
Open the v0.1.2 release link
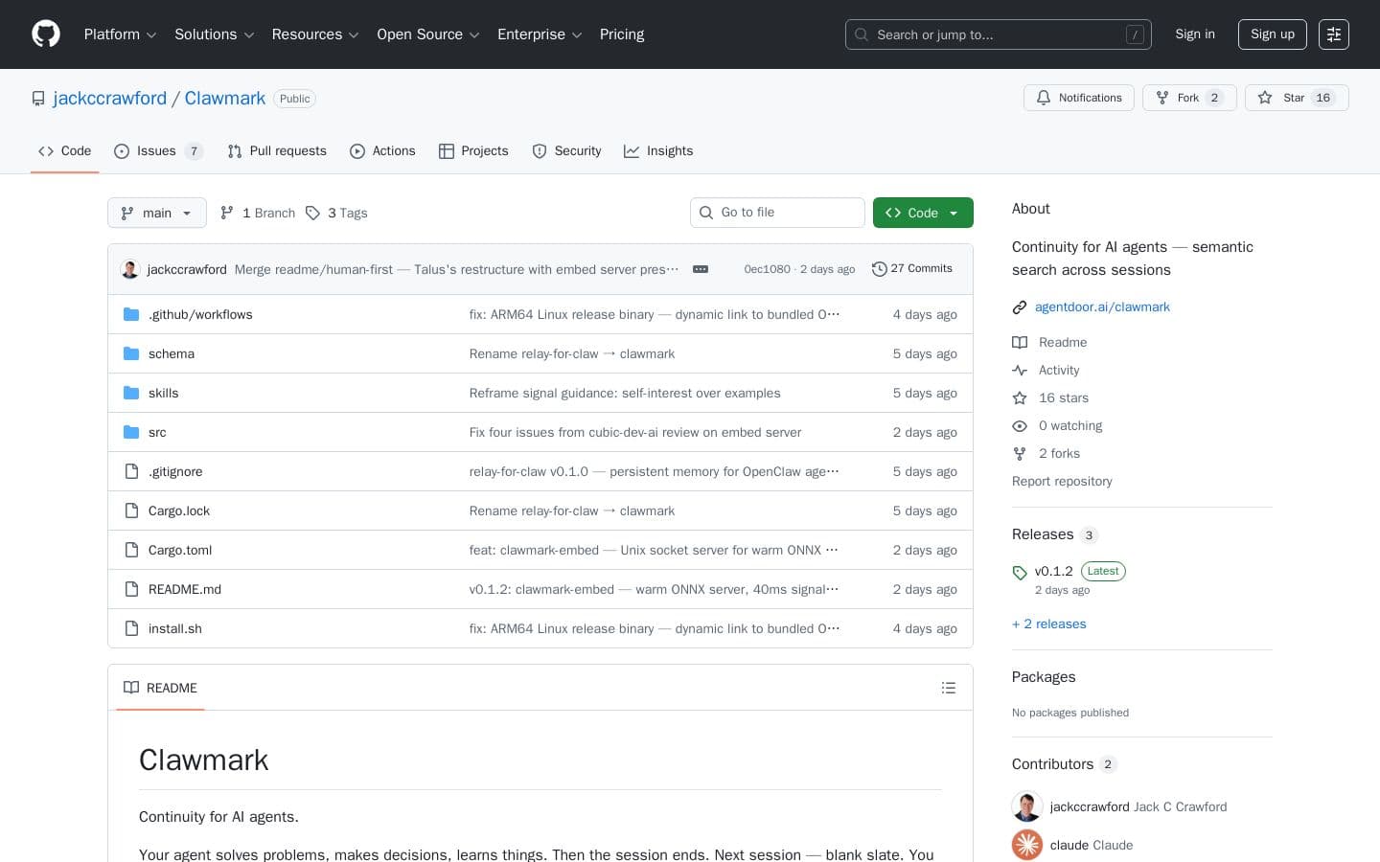(x=1053, y=571)
